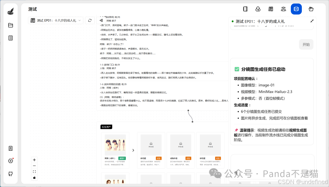Click the 分镜图生成任务已启动 heading
Viewport: 329px width, 187px height.
(x=263, y=69)
